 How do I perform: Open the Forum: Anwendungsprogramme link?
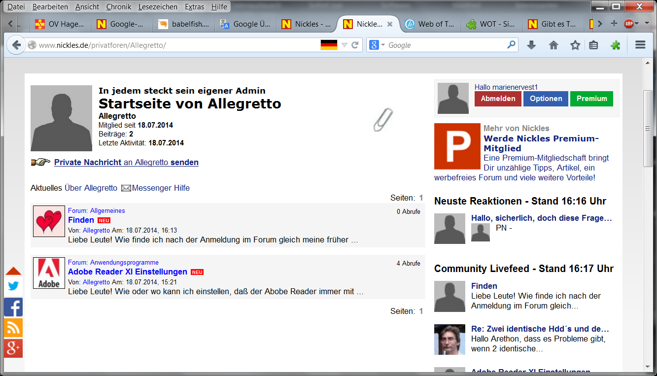[113, 263]
